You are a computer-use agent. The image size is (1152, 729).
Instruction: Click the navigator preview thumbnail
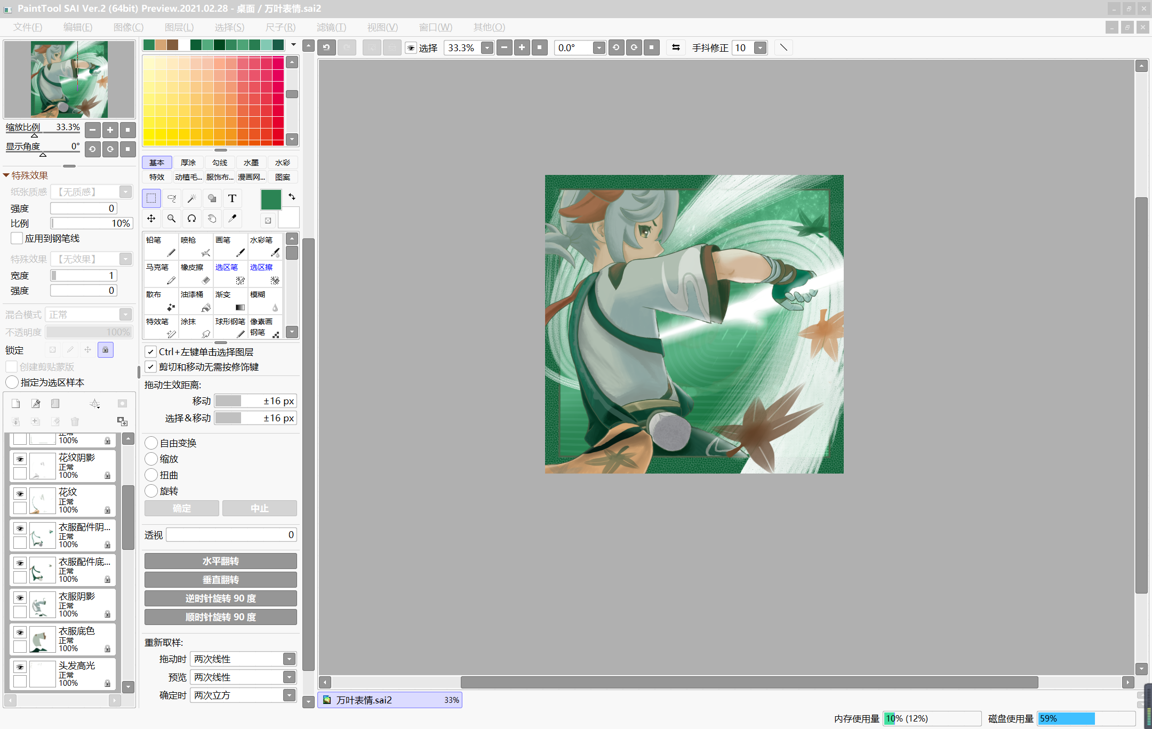pos(69,79)
